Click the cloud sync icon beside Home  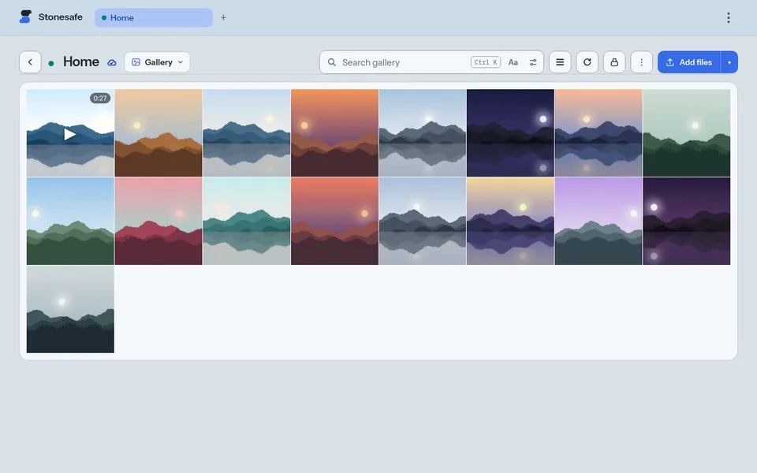coord(111,63)
